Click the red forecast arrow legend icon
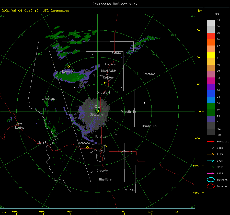 coord(211,141)
